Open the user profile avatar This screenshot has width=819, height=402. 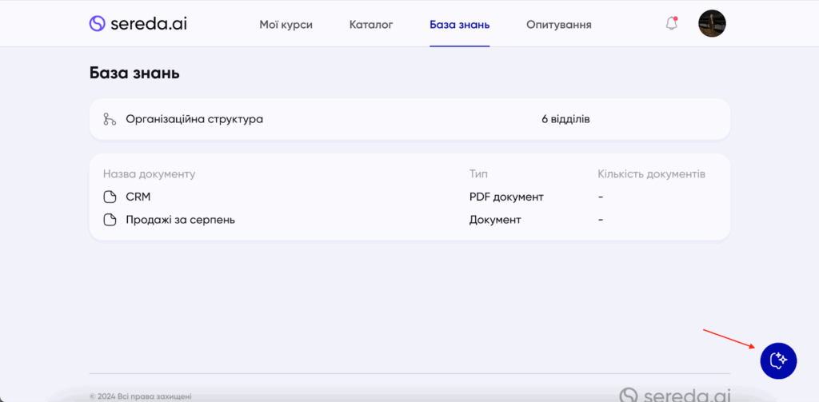[712, 24]
